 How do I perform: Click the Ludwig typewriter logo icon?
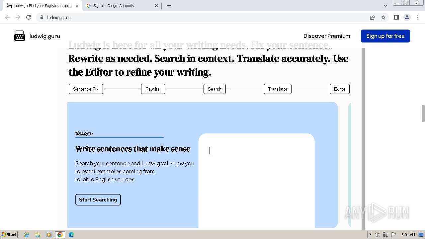click(x=20, y=36)
